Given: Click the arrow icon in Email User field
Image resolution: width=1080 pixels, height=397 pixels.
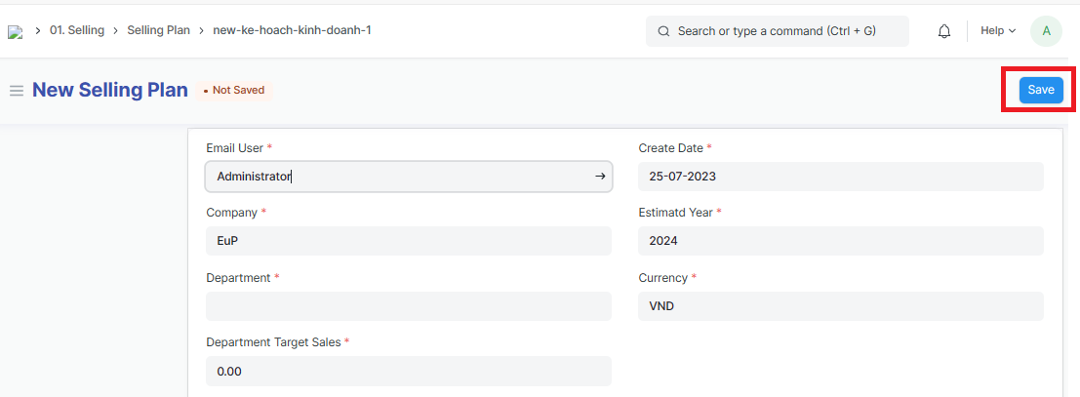Looking at the screenshot, I should point(600,177).
